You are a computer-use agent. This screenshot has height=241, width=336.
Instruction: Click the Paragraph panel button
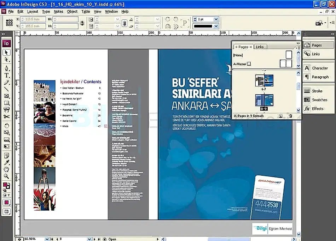(x=319, y=77)
